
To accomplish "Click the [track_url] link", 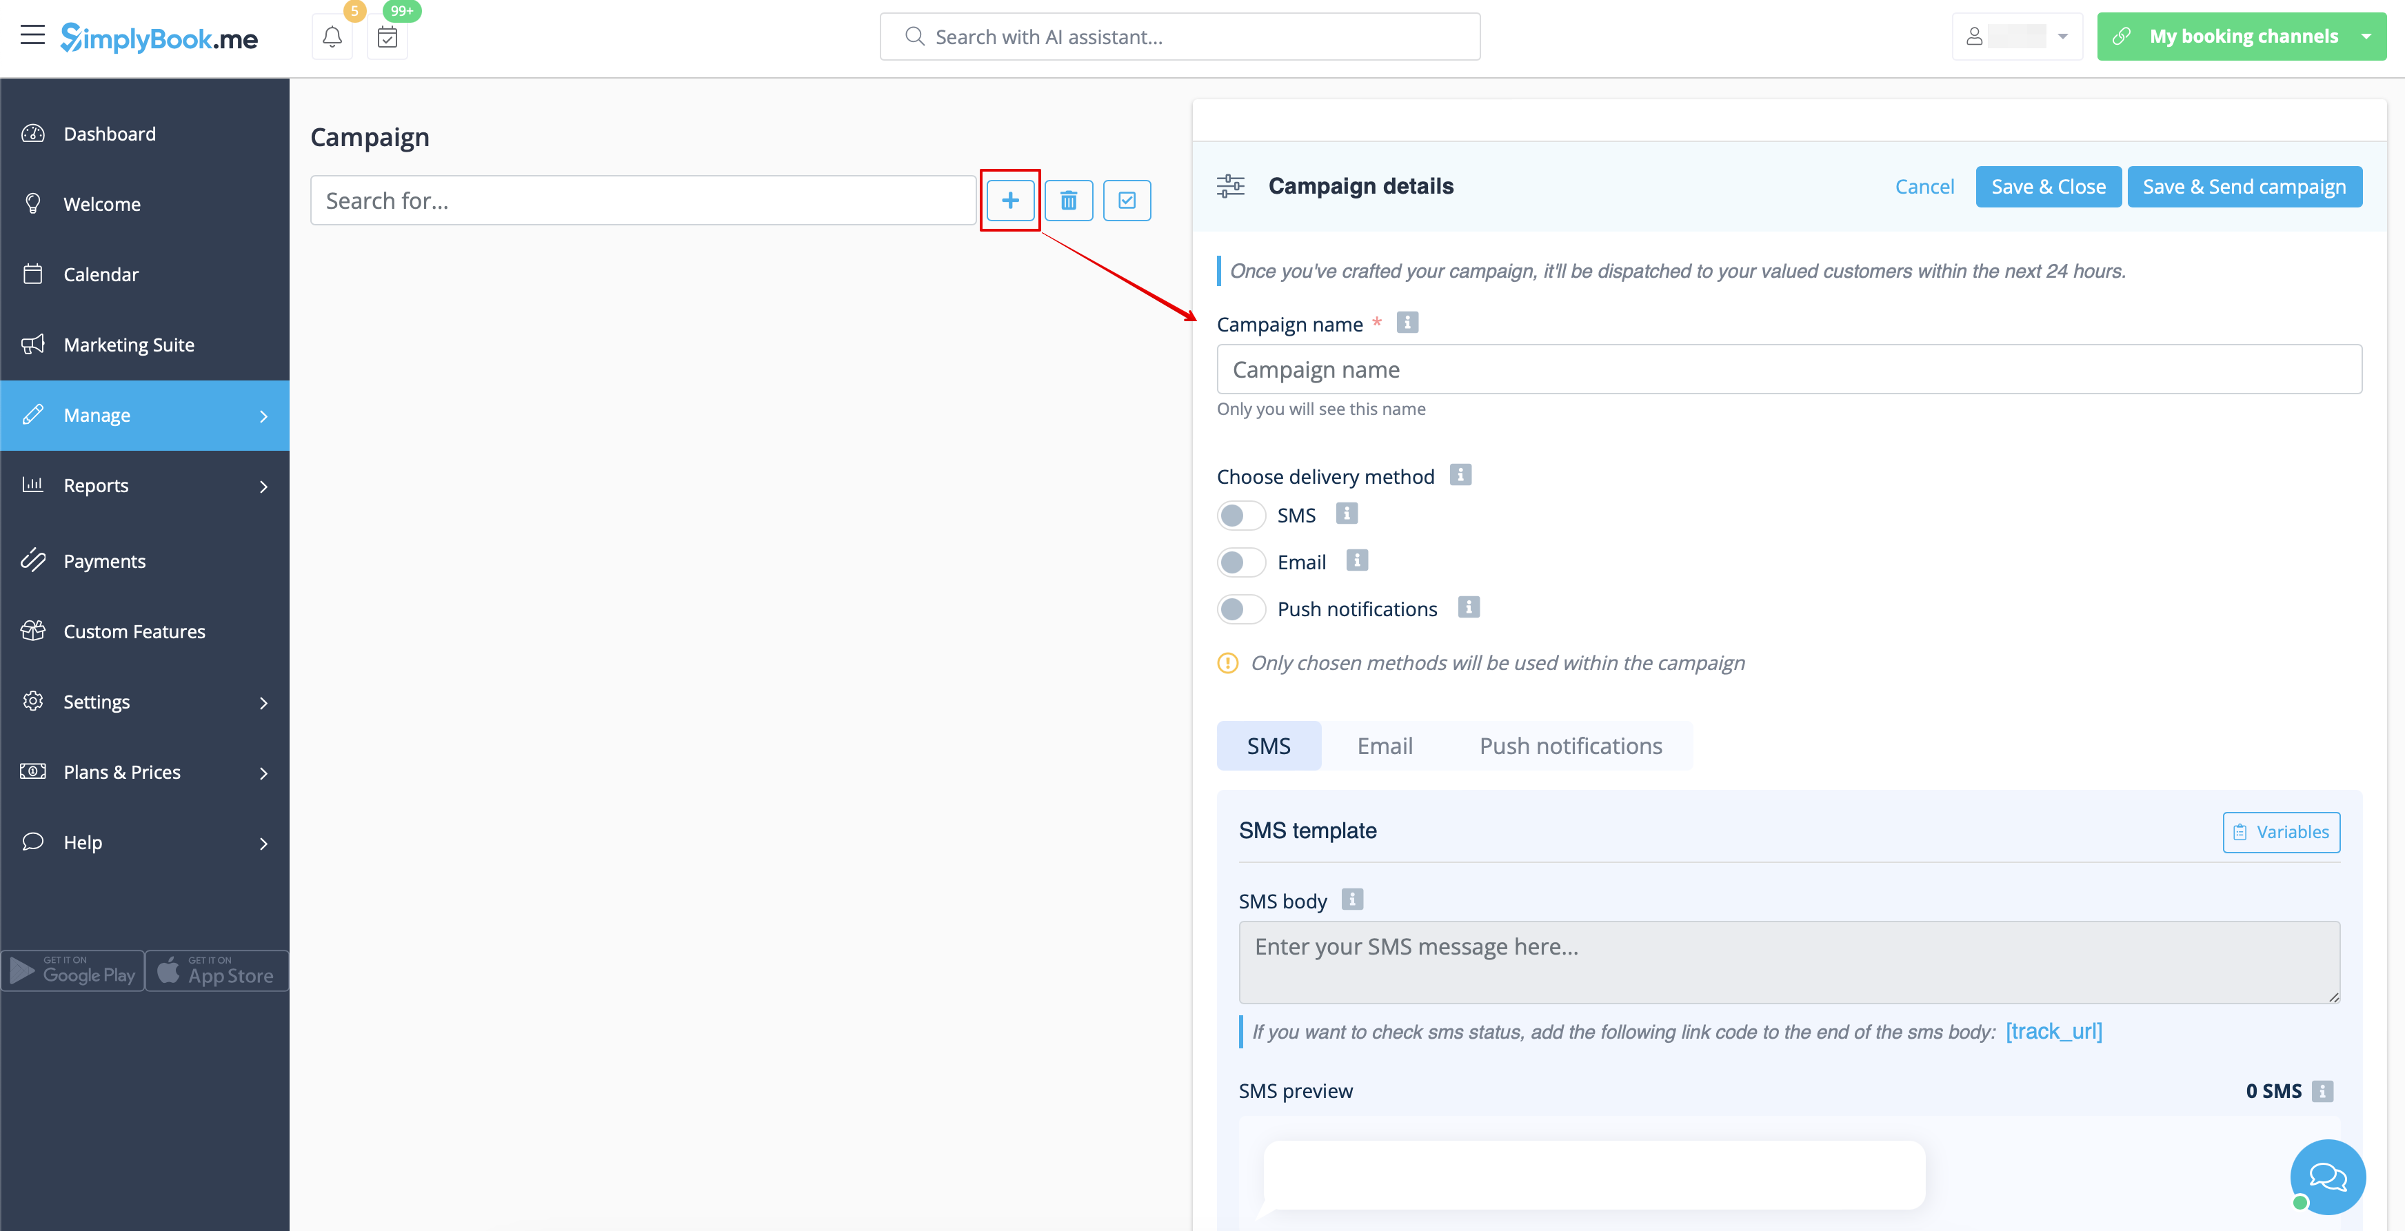I will point(2053,1030).
